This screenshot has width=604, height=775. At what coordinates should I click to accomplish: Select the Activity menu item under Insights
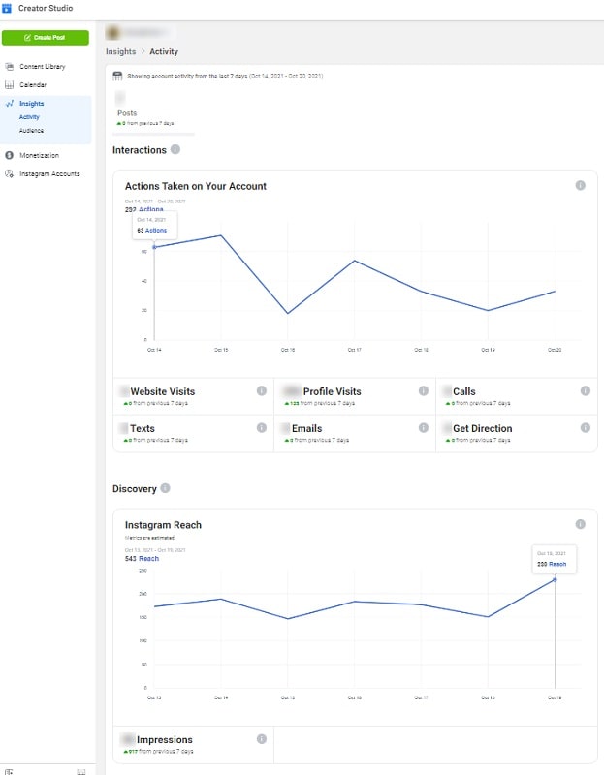pyautogui.click(x=32, y=115)
